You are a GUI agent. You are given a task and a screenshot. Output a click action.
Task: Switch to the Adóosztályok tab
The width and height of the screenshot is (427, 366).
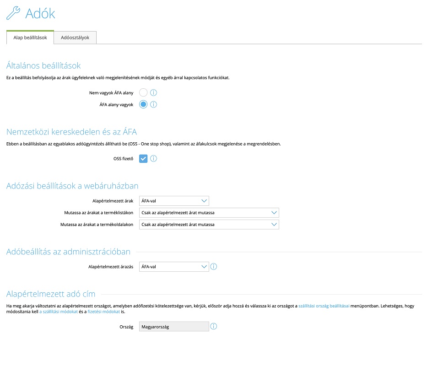point(75,38)
